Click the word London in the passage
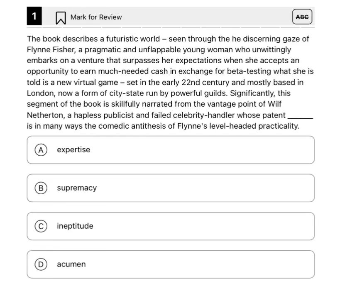340x291 pixels. pos(40,93)
